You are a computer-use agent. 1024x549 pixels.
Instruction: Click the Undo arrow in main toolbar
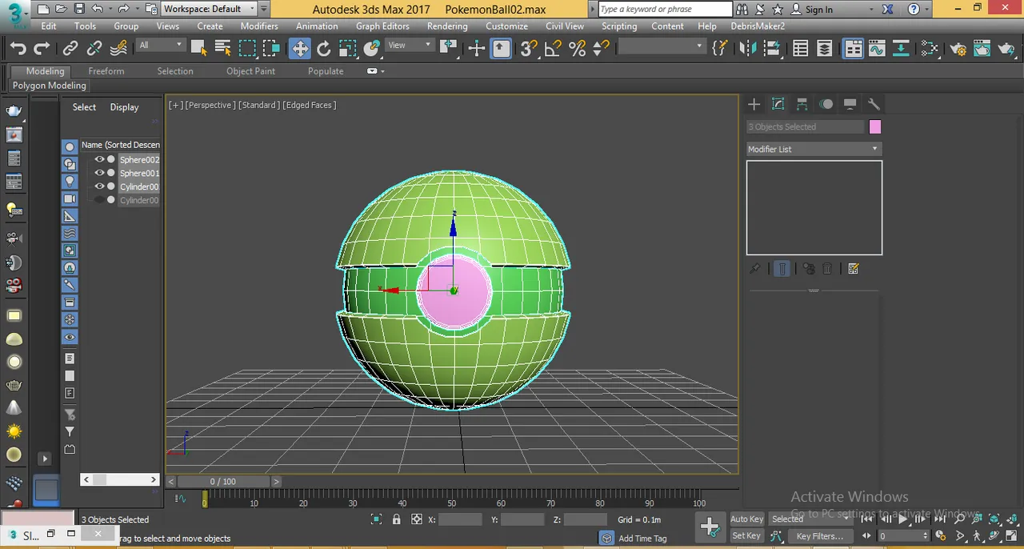18,49
